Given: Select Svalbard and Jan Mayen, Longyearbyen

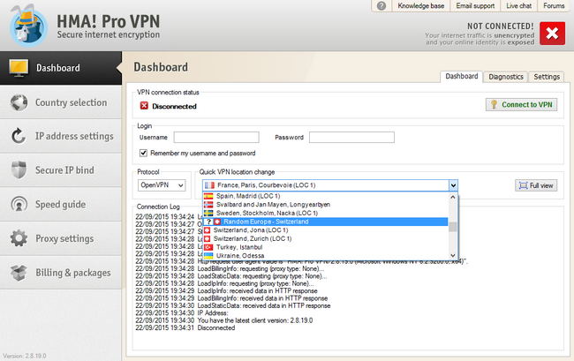Looking at the screenshot, I should (325, 205).
